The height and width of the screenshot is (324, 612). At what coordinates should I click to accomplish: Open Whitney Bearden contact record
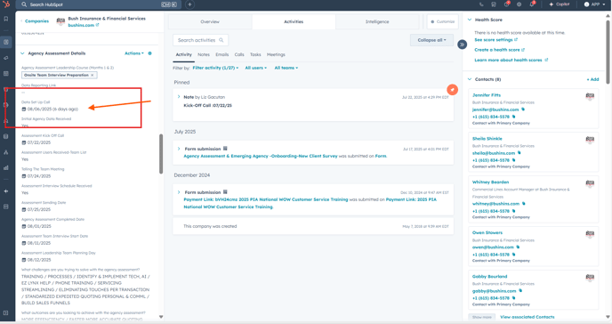click(x=490, y=182)
